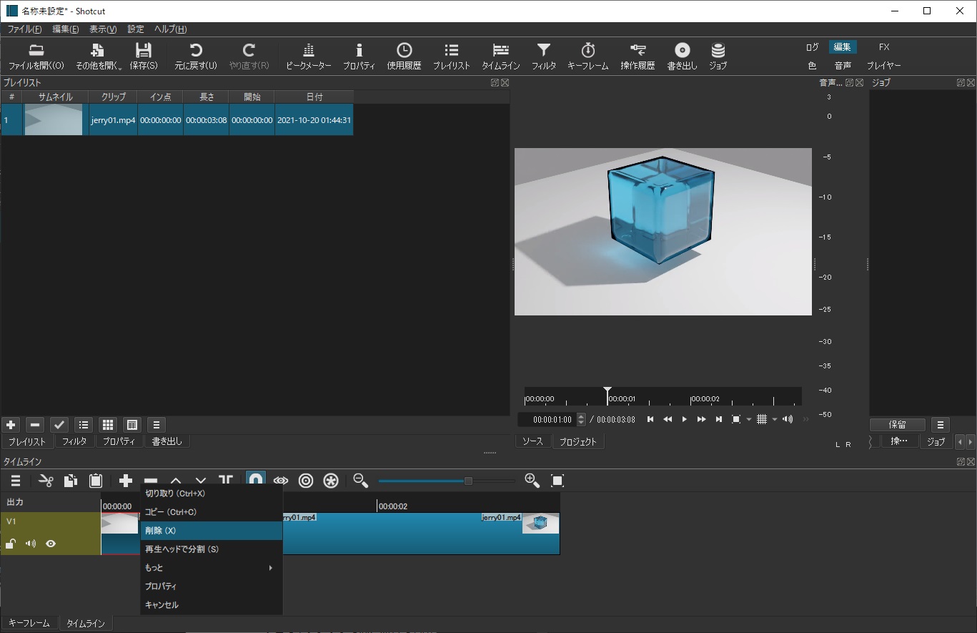The width and height of the screenshot is (977, 633).
Task: Click the timeline zoom slider handle
Action: click(x=468, y=481)
